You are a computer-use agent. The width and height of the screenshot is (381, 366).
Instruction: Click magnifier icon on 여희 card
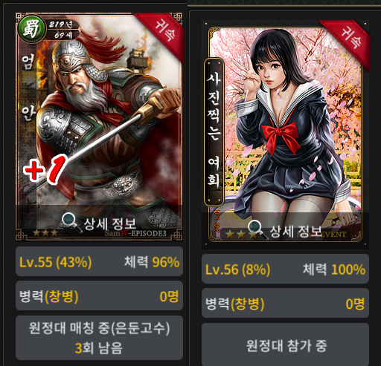coord(257,229)
